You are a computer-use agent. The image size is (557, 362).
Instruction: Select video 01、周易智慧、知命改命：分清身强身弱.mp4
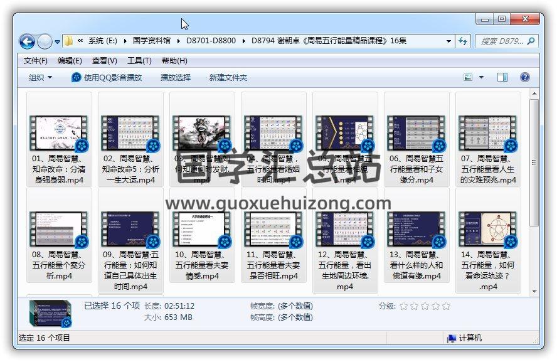tap(59, 139)
